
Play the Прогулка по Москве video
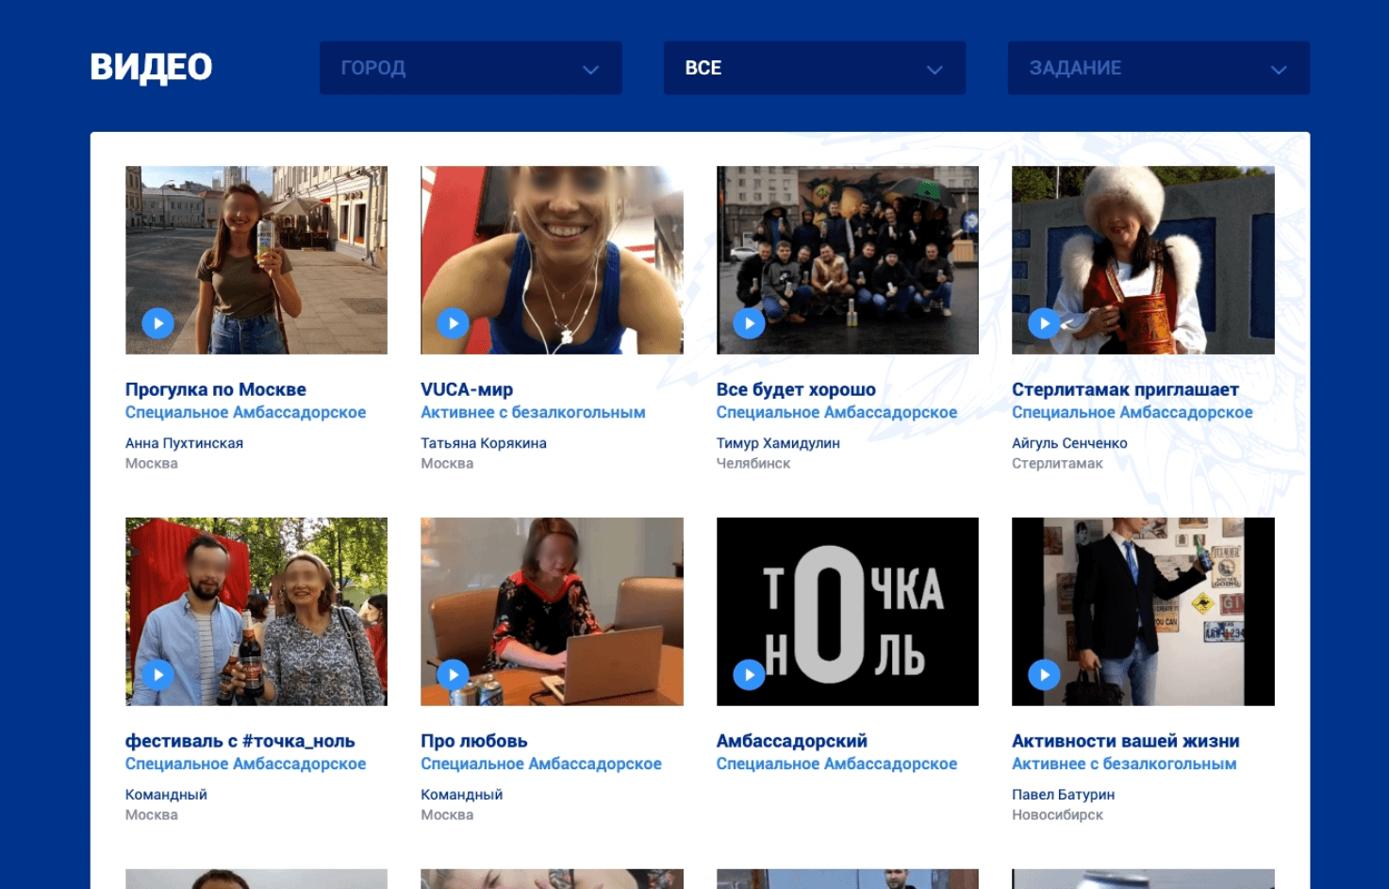click(158, 323)
